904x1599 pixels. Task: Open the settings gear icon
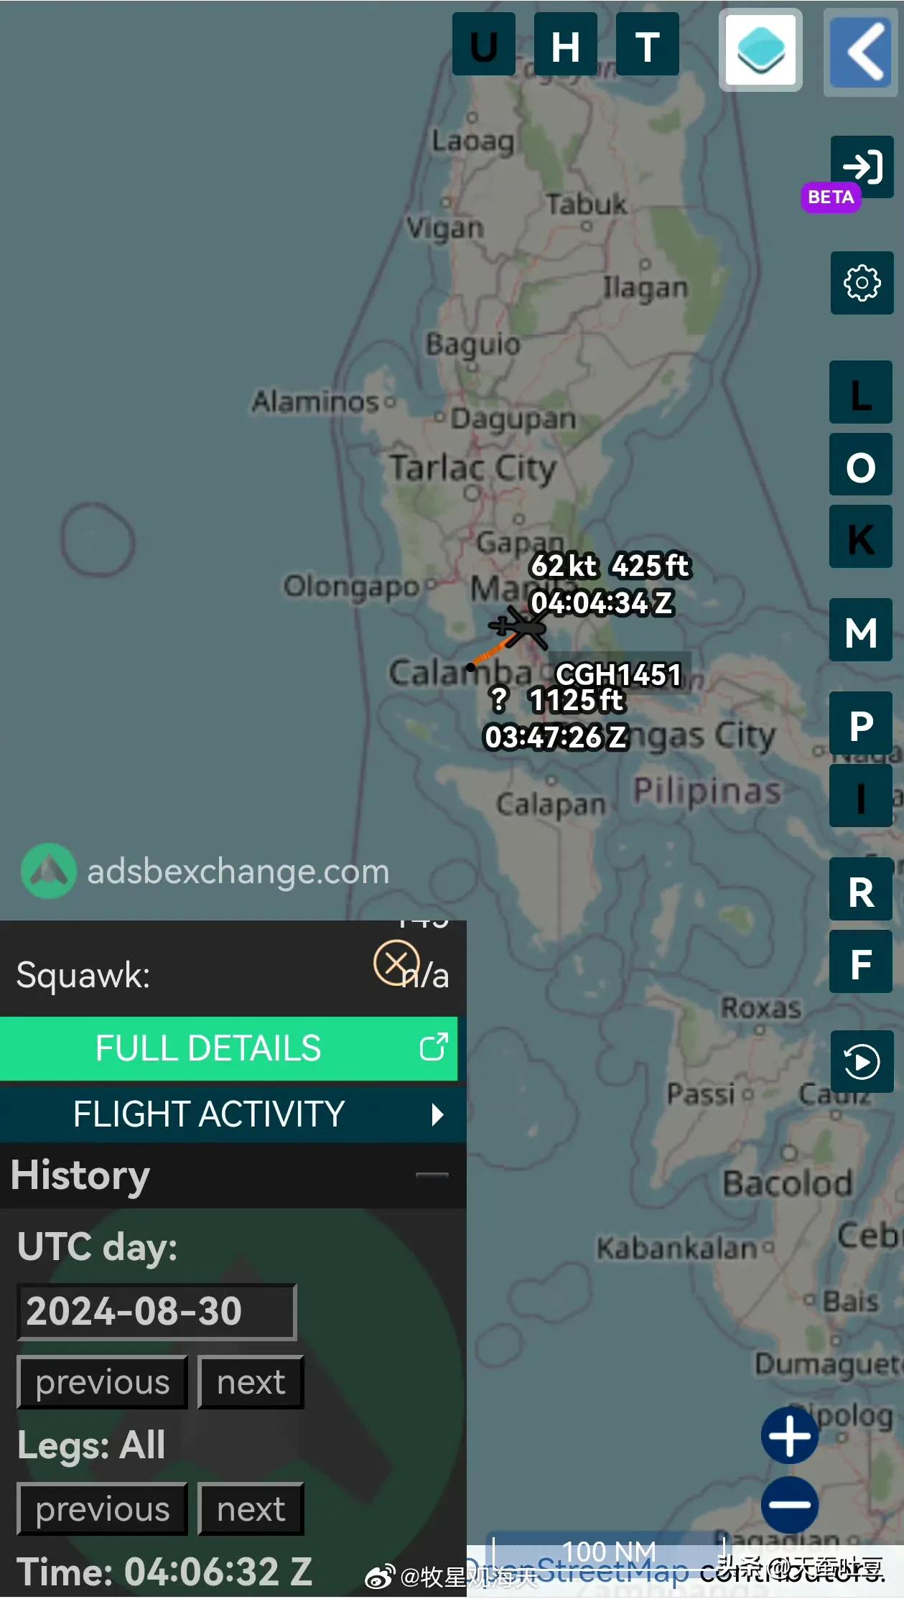click(x=862, y=283)
